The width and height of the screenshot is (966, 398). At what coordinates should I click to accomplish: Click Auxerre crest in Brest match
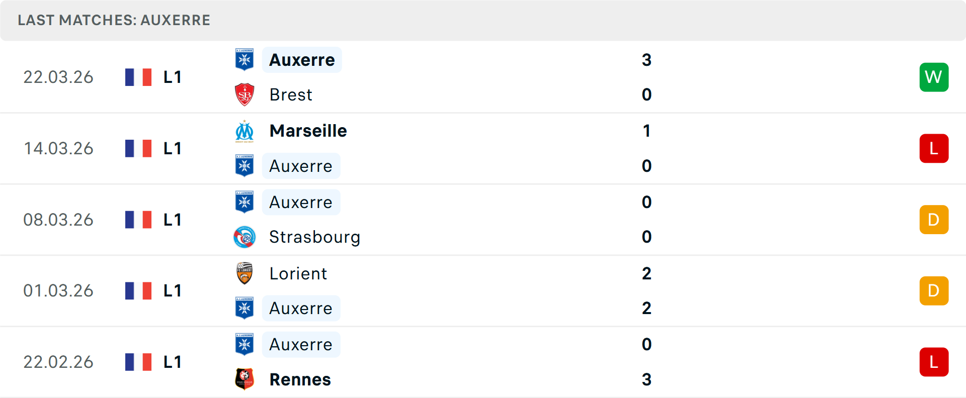tap(245, 60)
